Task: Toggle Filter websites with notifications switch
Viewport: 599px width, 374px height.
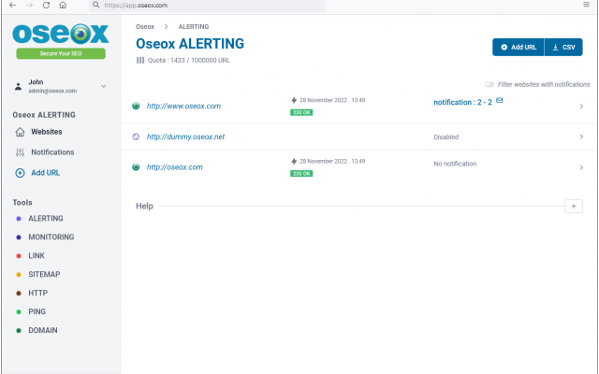Action: [x=489, y=84]
